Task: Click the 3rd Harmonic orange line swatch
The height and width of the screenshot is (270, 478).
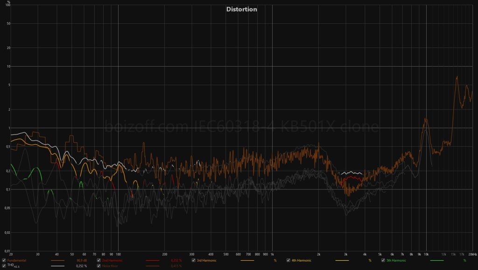Action: tap(247, 261)
